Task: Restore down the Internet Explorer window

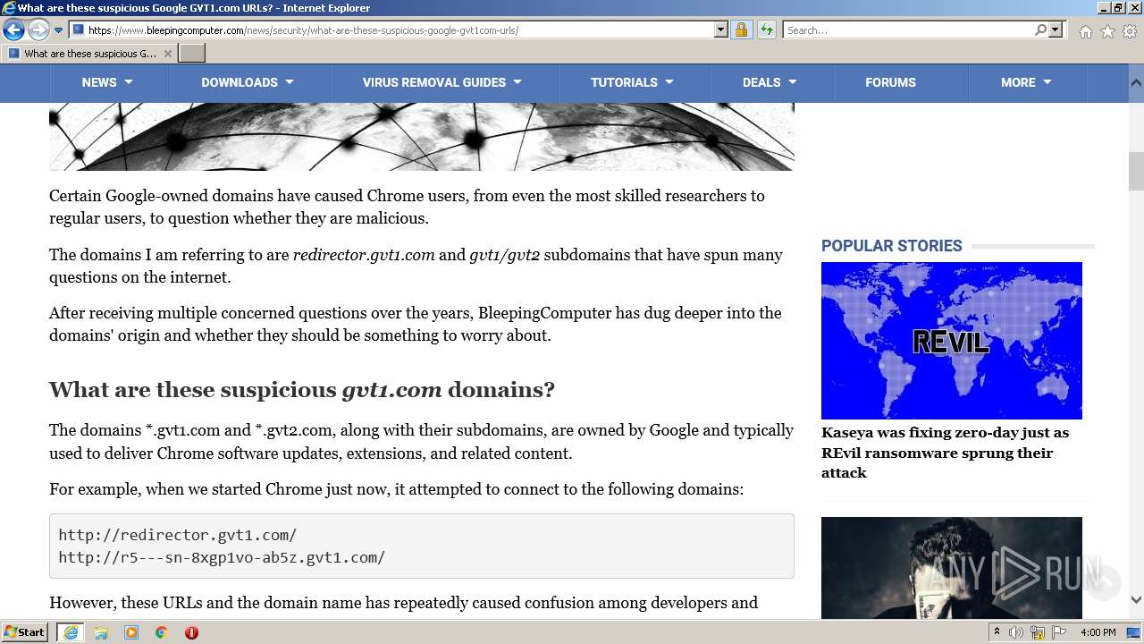Action: click(x=1118, y=8)
